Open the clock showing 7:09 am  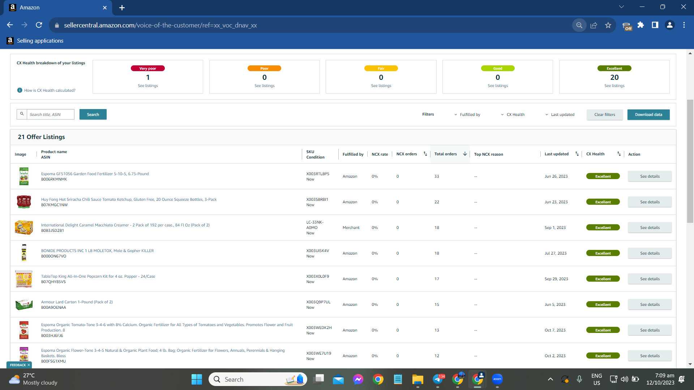660,379
